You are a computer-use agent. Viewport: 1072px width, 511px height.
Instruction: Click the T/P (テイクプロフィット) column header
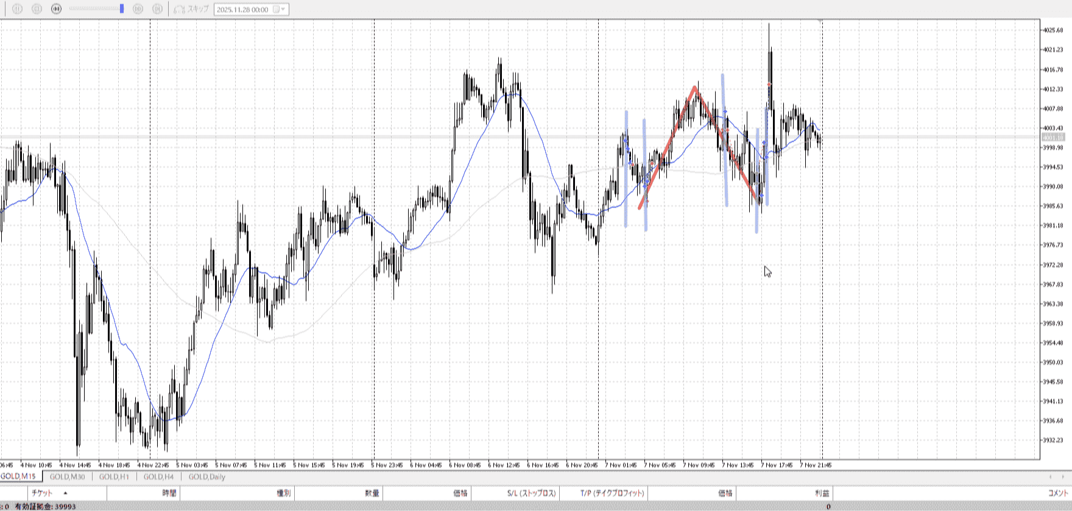tap(612, 493)
